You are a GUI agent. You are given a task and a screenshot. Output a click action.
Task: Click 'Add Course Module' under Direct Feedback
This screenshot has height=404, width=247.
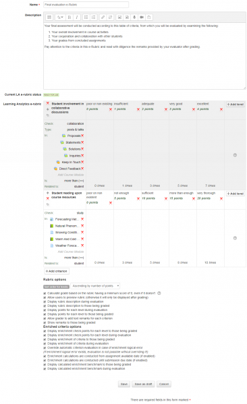71,175
